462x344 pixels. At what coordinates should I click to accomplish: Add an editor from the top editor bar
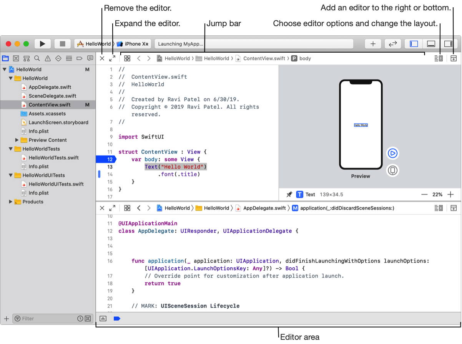[454, 58]
